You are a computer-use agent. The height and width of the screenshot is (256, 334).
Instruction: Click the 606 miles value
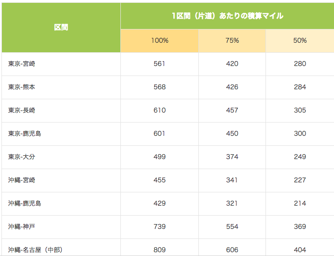coord(232,250)
